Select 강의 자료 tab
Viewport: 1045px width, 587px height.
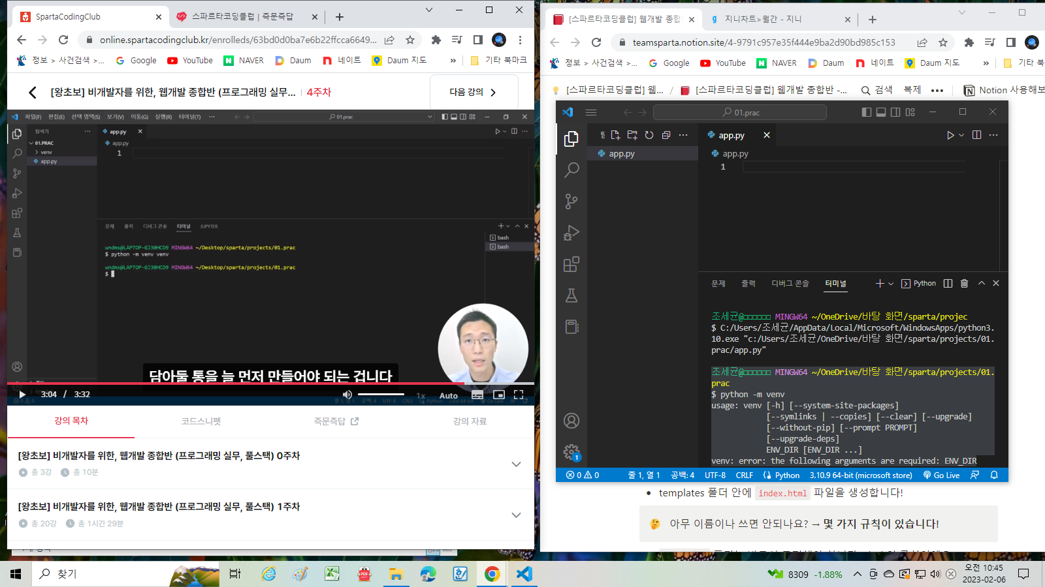coord(470,421)
